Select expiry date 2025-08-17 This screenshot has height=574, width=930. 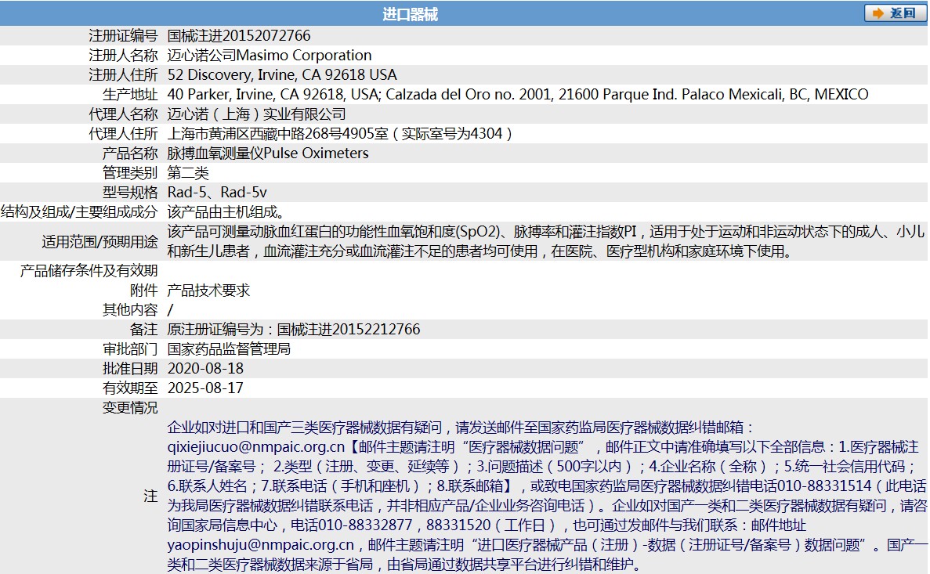tap(206, 388)
